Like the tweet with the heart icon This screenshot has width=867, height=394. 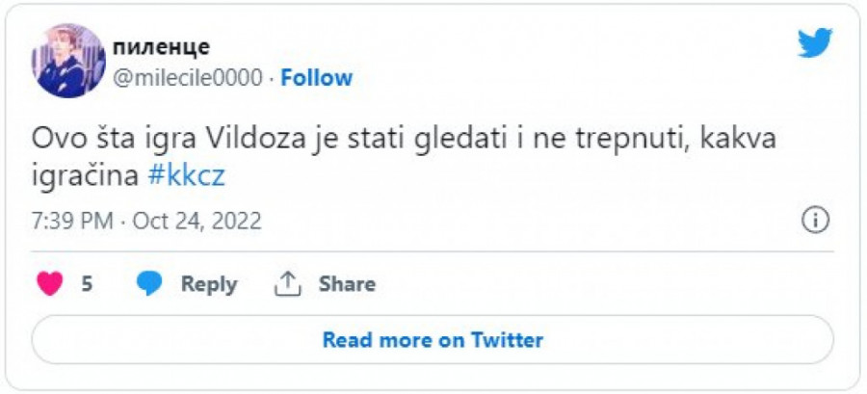pyautogui.click(x=49, y=283)
